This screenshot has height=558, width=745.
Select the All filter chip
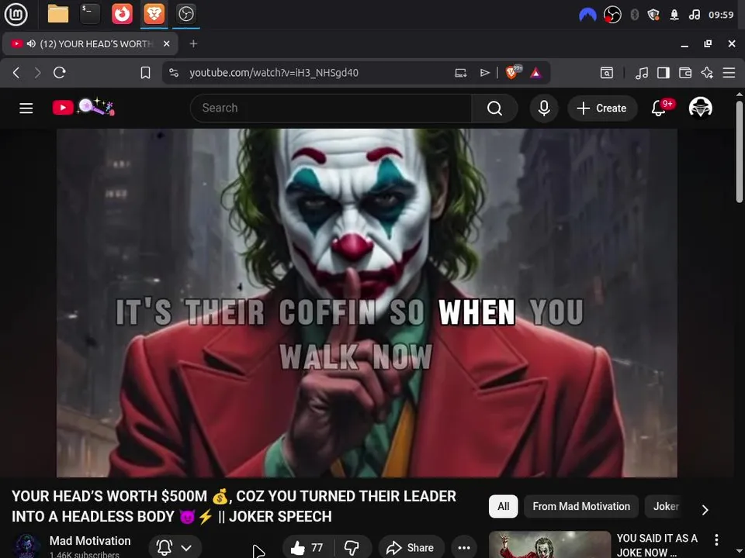pyautogui.click(x=503, y=506)
